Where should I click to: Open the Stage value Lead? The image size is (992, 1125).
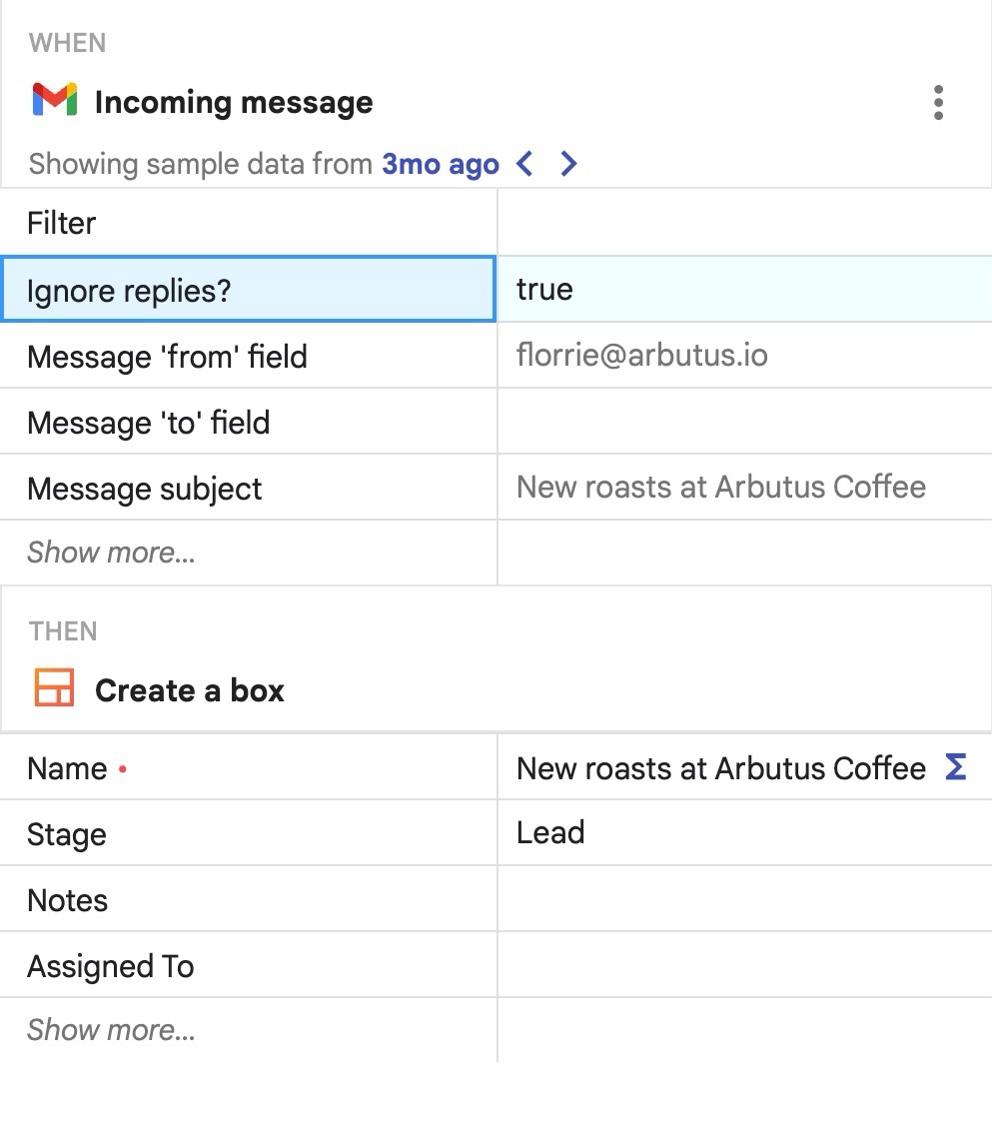[744, 833]
